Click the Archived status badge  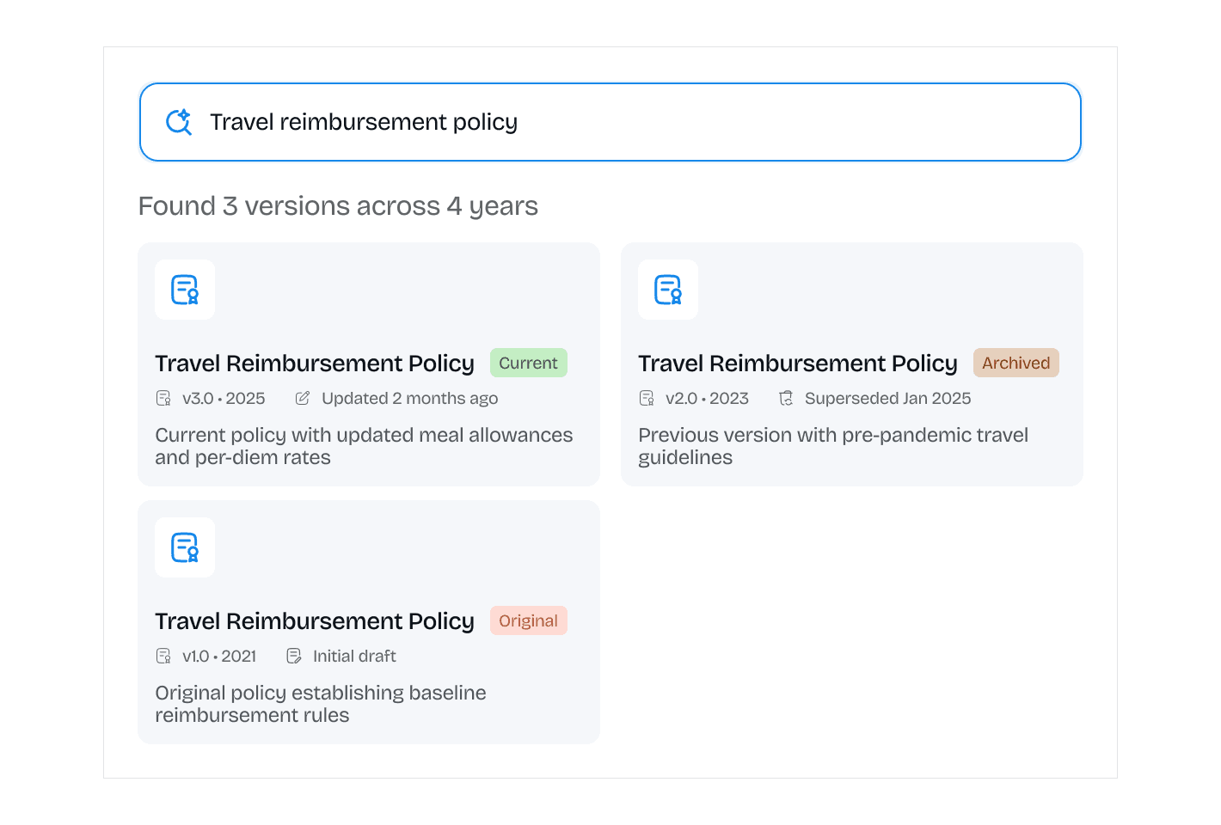click(1015, 363)
